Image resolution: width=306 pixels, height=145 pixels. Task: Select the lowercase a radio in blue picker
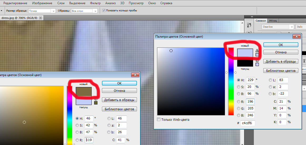point(270,87)
